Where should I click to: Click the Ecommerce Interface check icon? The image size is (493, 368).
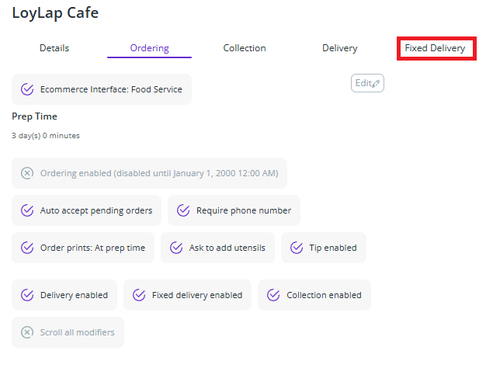point(27,89)
